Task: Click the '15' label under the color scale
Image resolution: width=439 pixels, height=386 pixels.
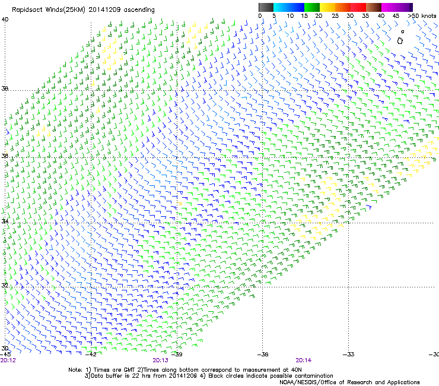Action: click(304, 16)
